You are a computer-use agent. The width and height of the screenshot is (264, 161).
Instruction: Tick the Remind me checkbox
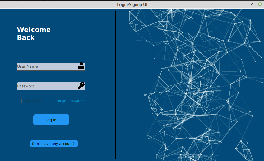click(19, 101)
